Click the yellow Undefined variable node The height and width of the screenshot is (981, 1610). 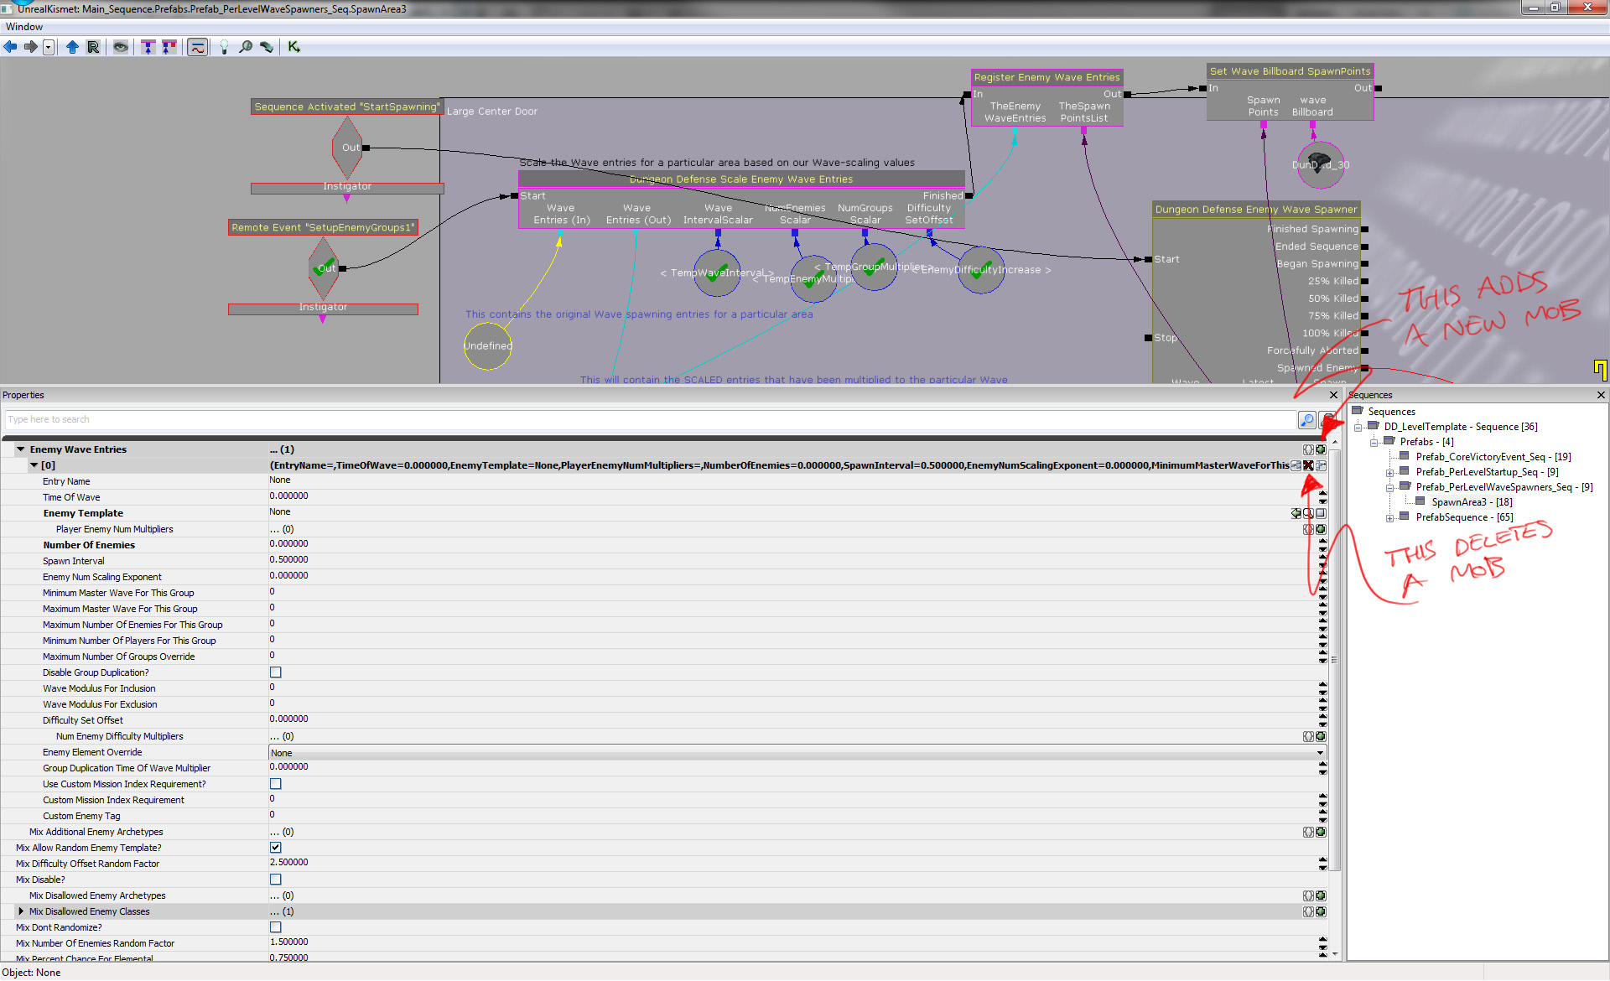coord(487,345)
